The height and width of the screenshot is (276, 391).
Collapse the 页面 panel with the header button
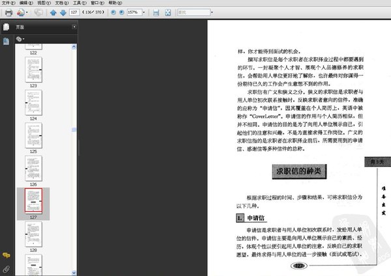pos(74,27)
